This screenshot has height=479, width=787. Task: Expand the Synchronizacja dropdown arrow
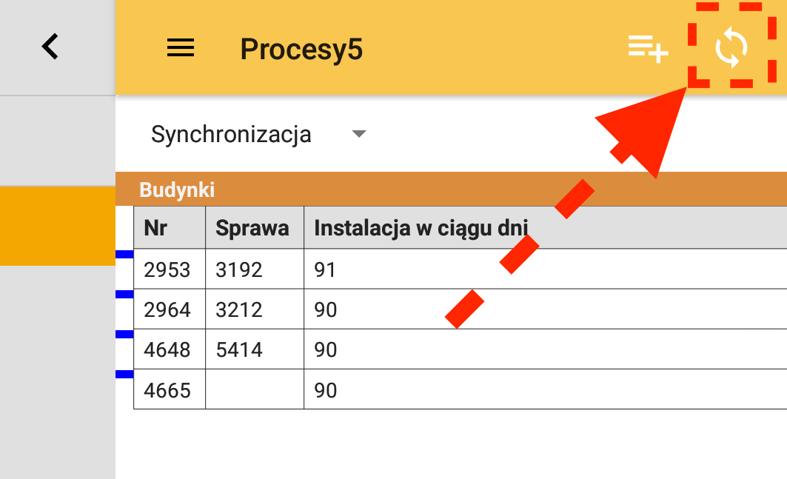coord(359,135)
